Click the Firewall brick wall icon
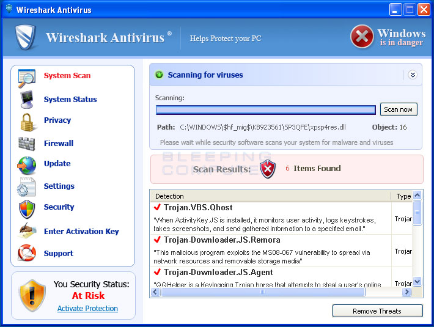Viewport: 434px width, 327px height. coord(26,144)
